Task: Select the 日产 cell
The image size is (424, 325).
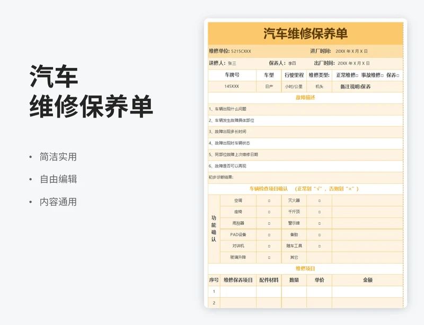Action: 269,86
